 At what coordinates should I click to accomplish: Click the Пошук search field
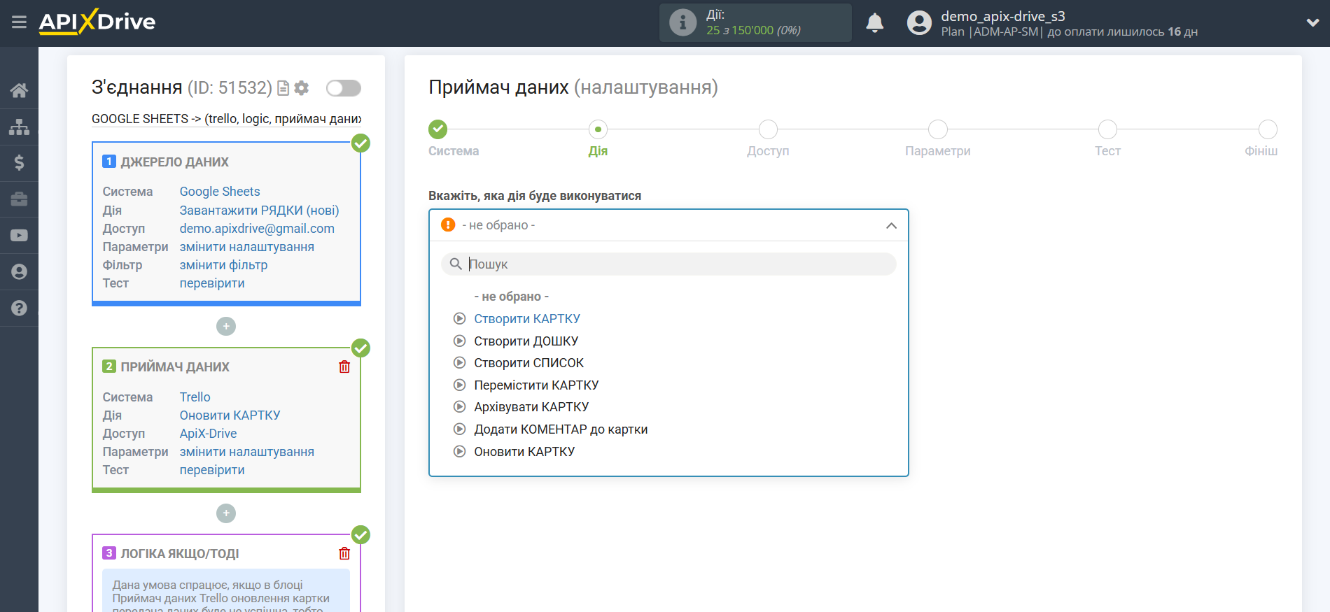tap(668, 264)
